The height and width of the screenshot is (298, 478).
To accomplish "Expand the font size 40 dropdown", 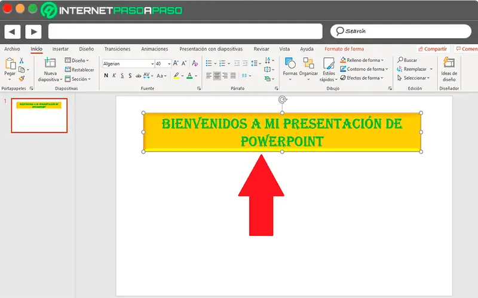I will pyautogui.click(x=168, y=64).
